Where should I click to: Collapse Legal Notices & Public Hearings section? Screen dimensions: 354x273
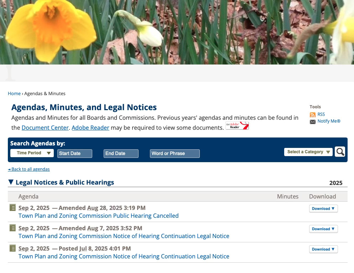11,182
